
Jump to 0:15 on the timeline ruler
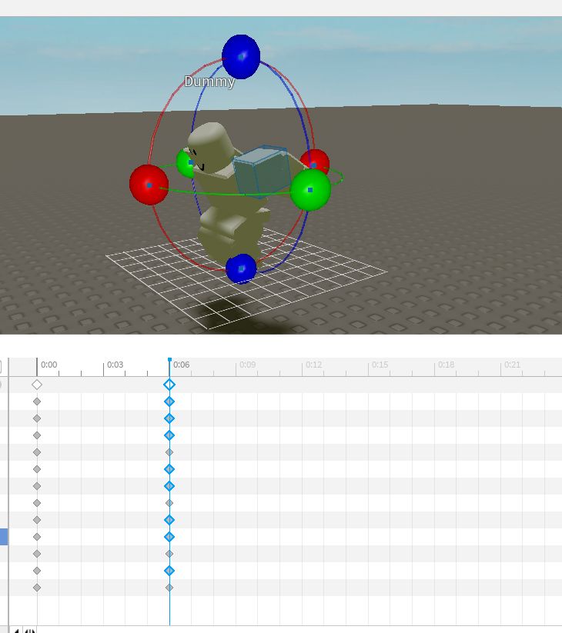point(380,365)
